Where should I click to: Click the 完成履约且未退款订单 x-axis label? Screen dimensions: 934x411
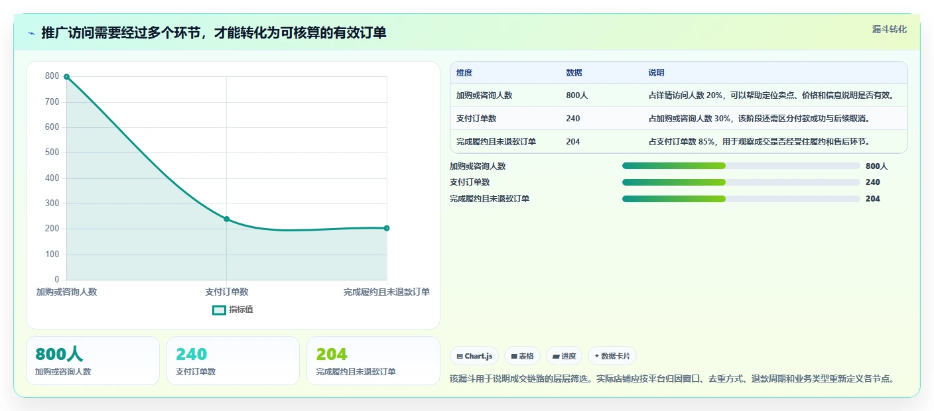pos(387,292)
